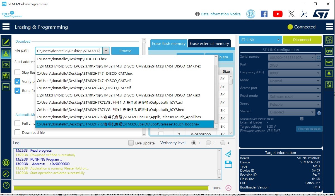Select Erasing & Programming download icon
This screenshot has width=335, height=196.
pyautogui.click(x=6, y=53)
